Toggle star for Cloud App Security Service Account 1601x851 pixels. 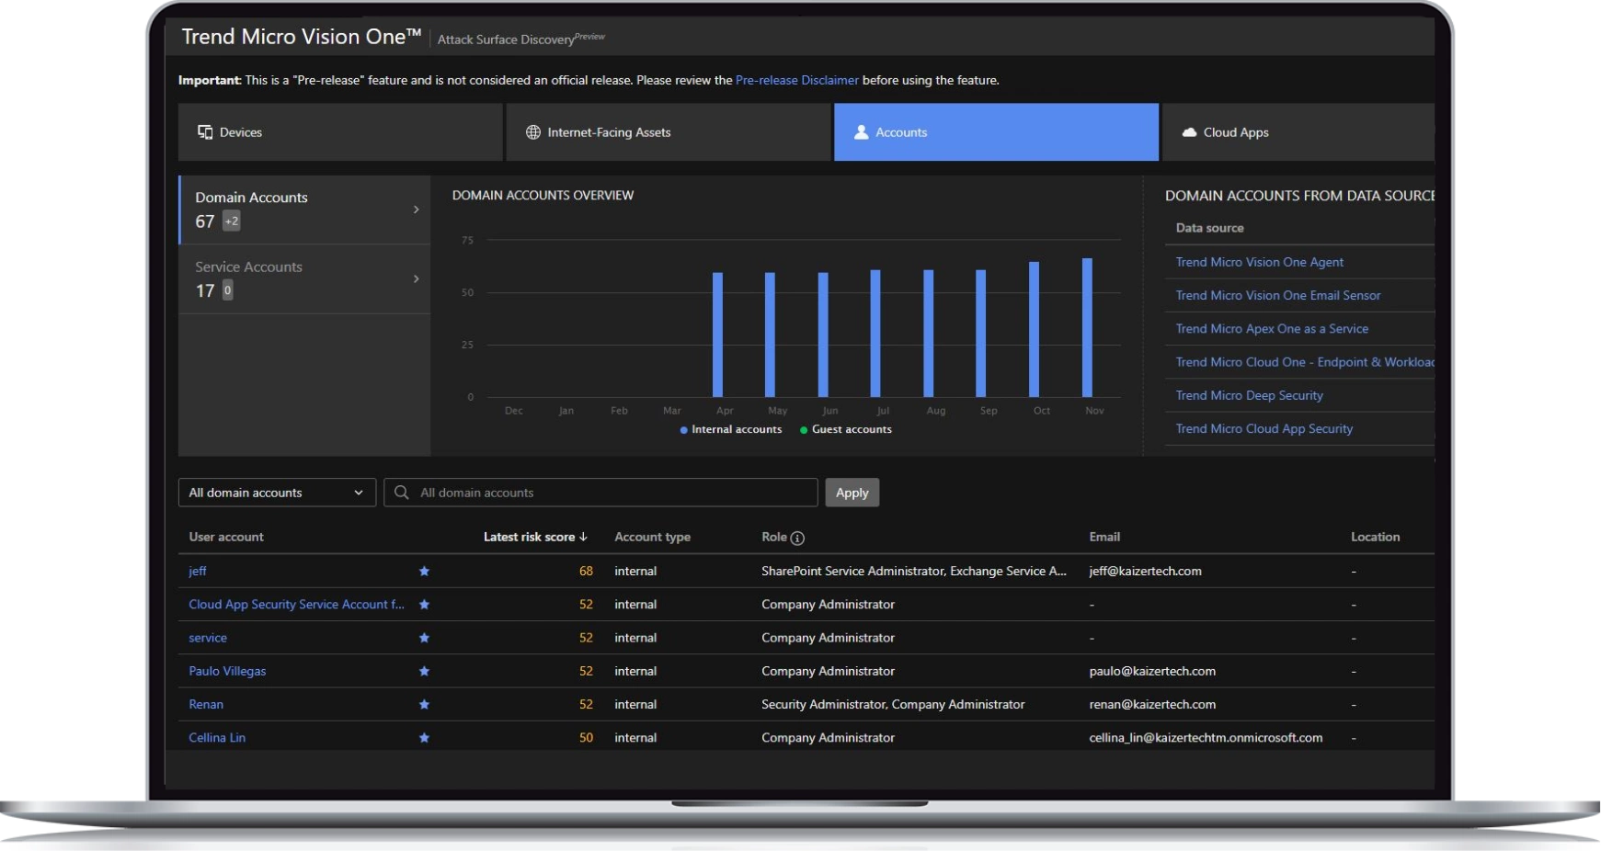424,605
